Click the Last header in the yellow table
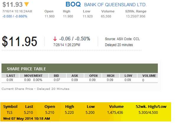 (29, 106)
